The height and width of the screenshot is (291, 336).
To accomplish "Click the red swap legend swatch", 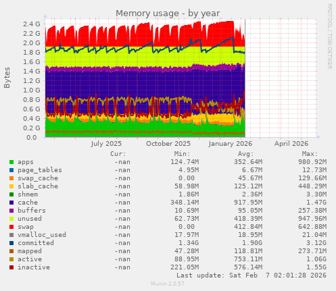I will tap(11, 227).
